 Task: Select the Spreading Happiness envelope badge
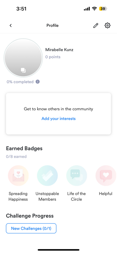pyautogui.click(x=18, y=176)
